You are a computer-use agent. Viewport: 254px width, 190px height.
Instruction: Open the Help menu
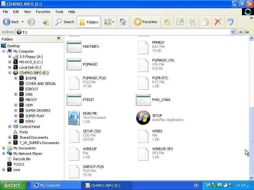[72, 12]
